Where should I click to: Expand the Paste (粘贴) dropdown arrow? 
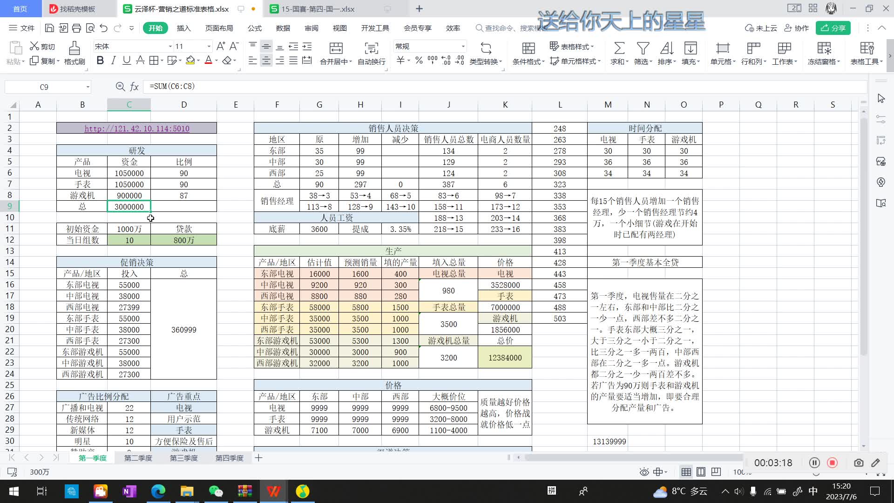pyautogui.click(x=23, y=61)
